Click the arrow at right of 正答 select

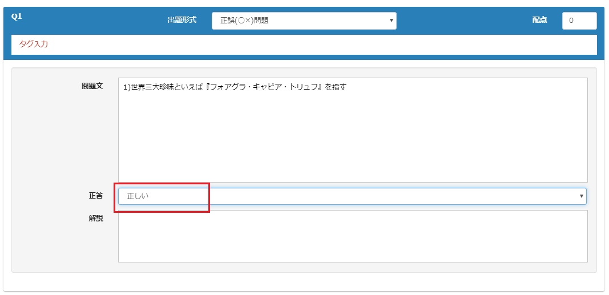click(581, 196)
